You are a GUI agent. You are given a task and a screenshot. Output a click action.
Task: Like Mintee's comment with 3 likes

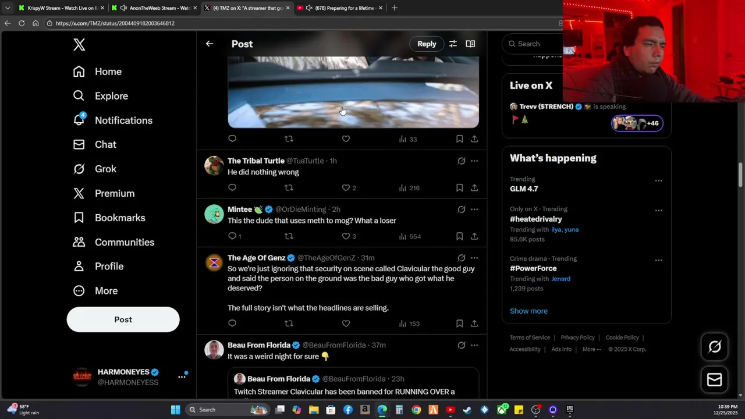tap(346, 236)
